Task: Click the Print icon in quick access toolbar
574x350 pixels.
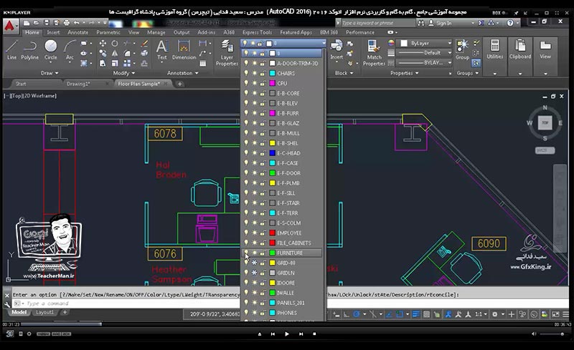Action: pos(66,23)
